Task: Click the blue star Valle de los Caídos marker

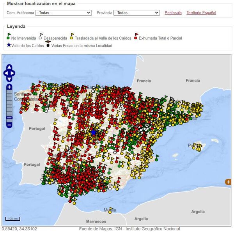Action: pos(94,133)
